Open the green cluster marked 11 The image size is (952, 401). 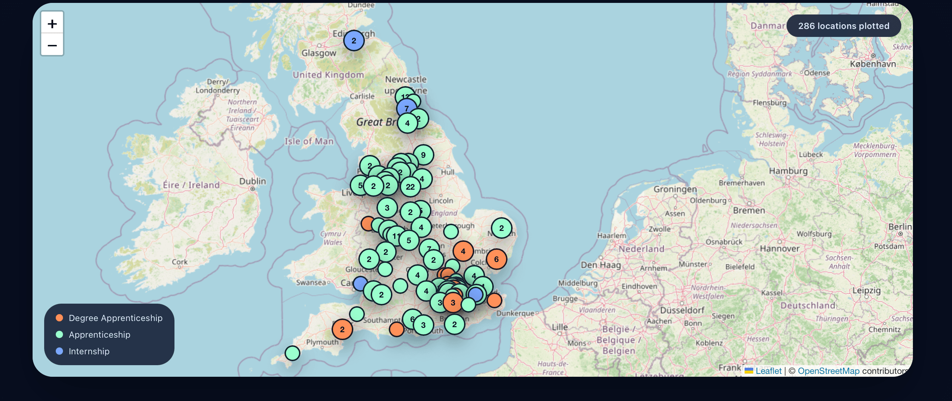click(396, 236)
